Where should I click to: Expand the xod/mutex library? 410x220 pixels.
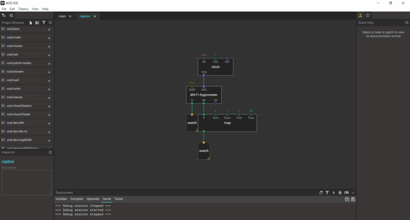pyautogui.click(x=49, y=46)
